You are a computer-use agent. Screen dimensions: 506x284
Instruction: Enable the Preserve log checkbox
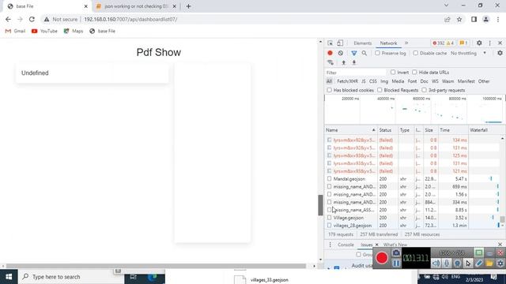(377, 53)
